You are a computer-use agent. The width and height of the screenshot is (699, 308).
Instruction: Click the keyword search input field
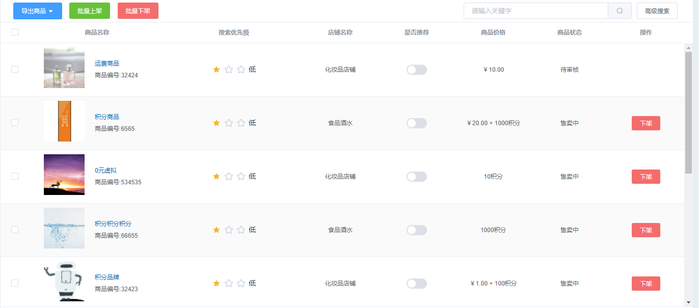tap(536, 11)
